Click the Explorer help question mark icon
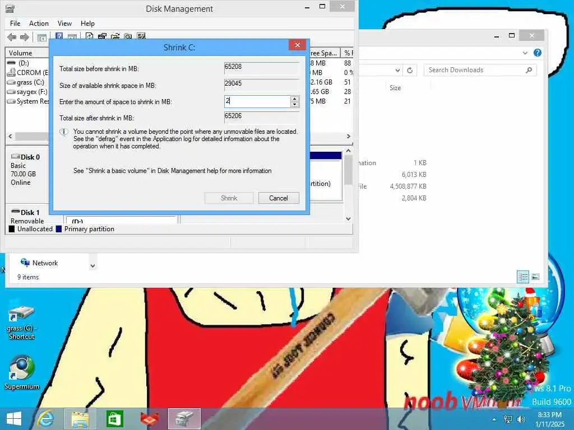 [x=538, y=53]
